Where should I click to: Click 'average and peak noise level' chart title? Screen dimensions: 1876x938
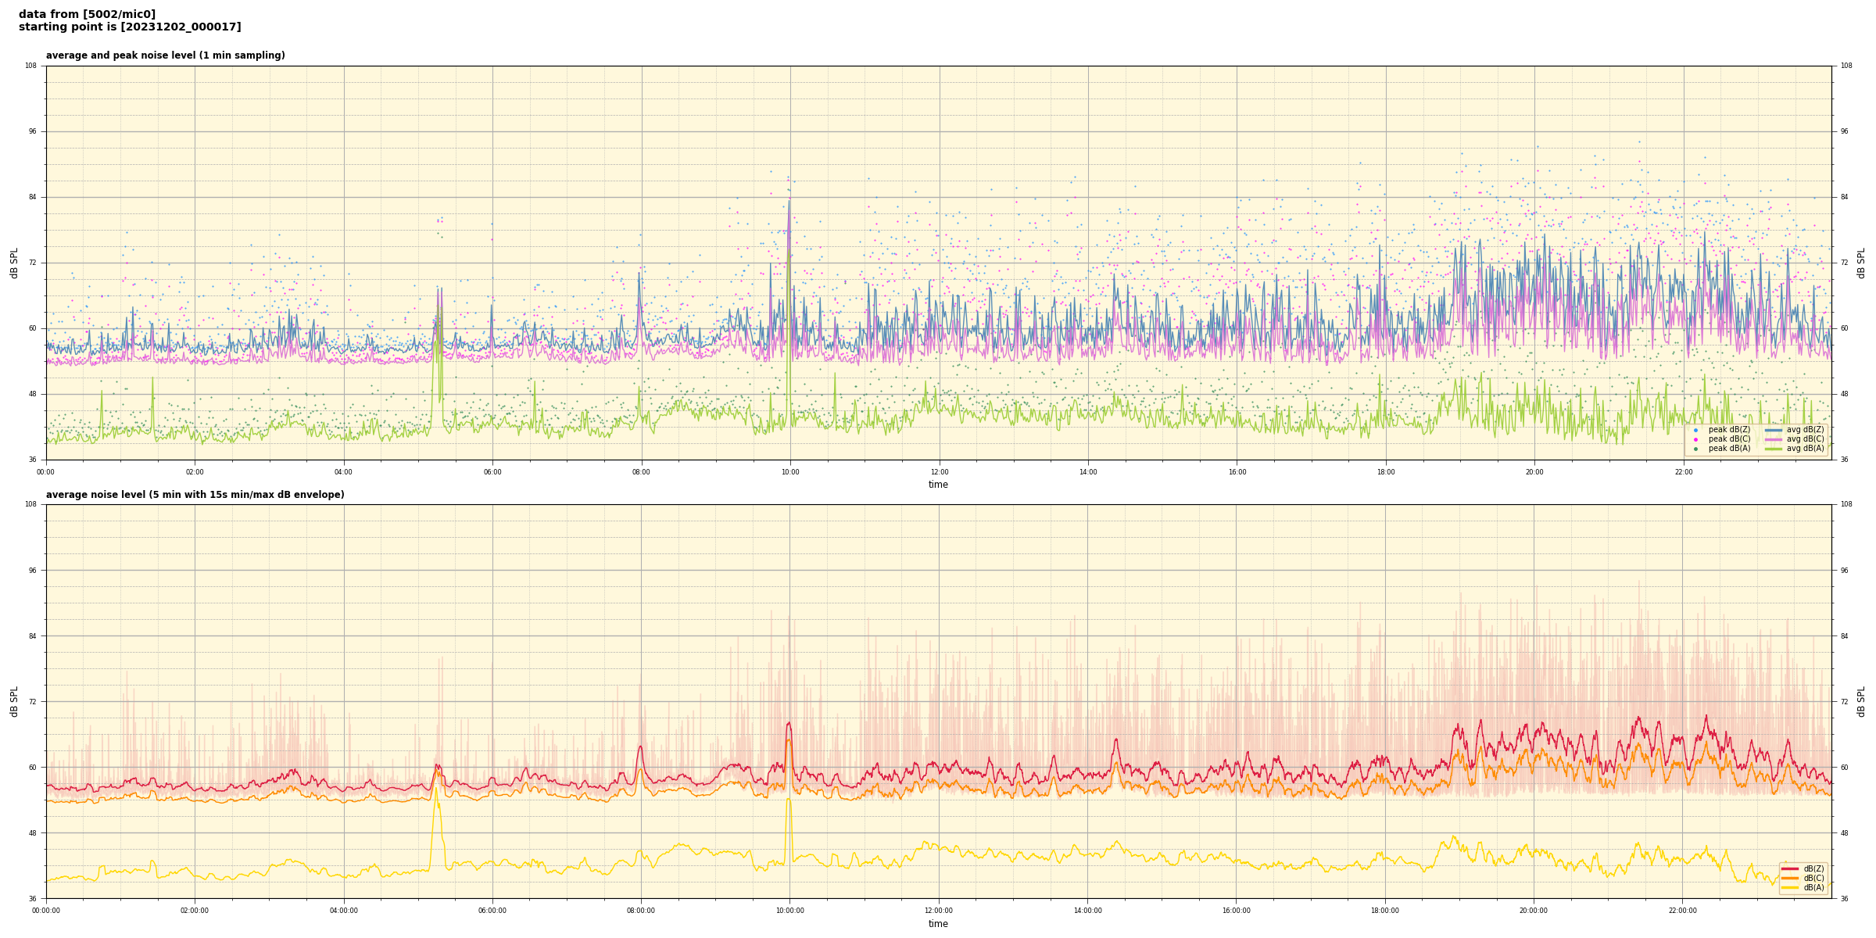click(x=165, y=55)
